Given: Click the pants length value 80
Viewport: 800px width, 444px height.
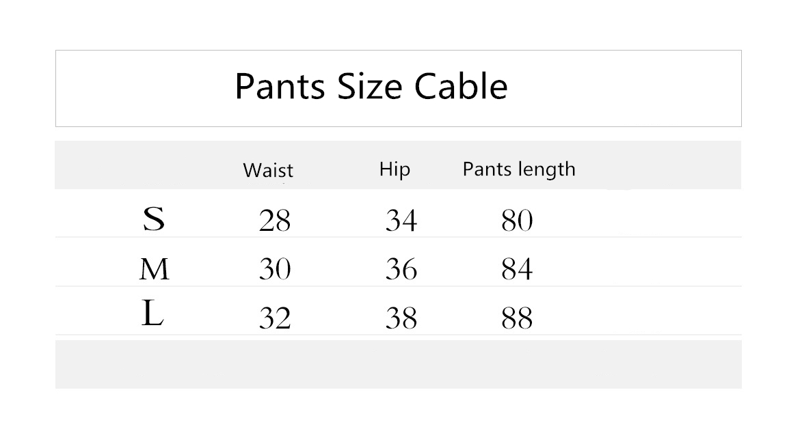Looking at the screenshot, I should coord(517,221).
